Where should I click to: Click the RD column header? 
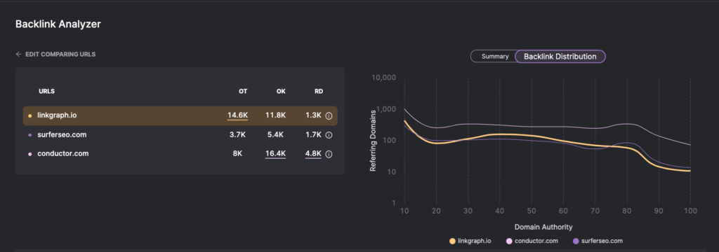[x=319, y=91]
